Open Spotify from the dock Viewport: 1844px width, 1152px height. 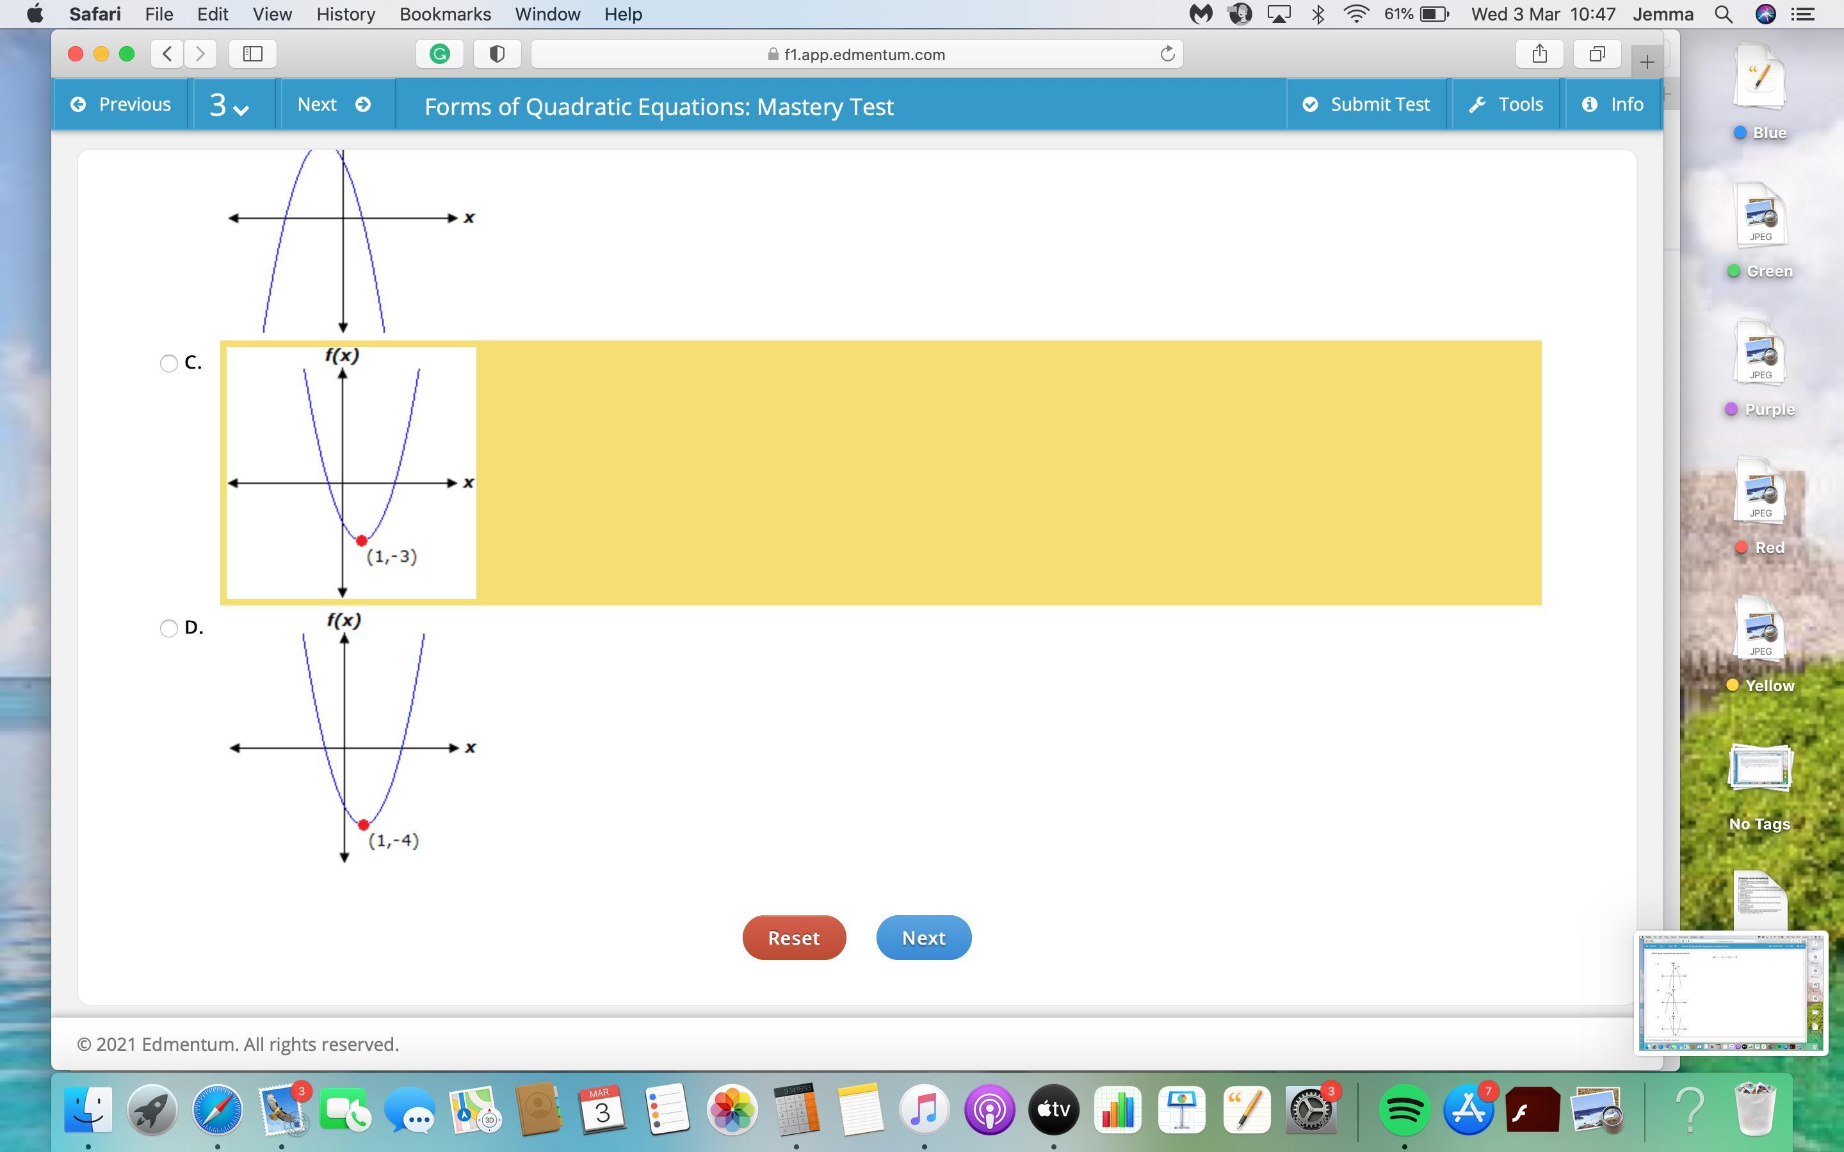1403,1110
